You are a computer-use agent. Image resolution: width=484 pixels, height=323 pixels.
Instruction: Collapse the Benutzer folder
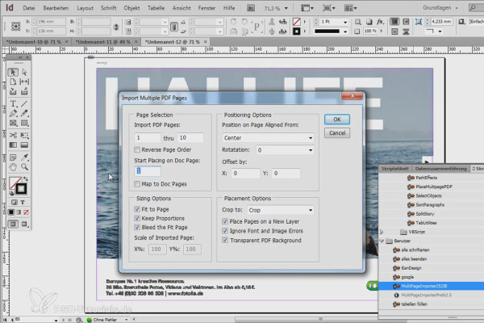(x=382, y=241)
